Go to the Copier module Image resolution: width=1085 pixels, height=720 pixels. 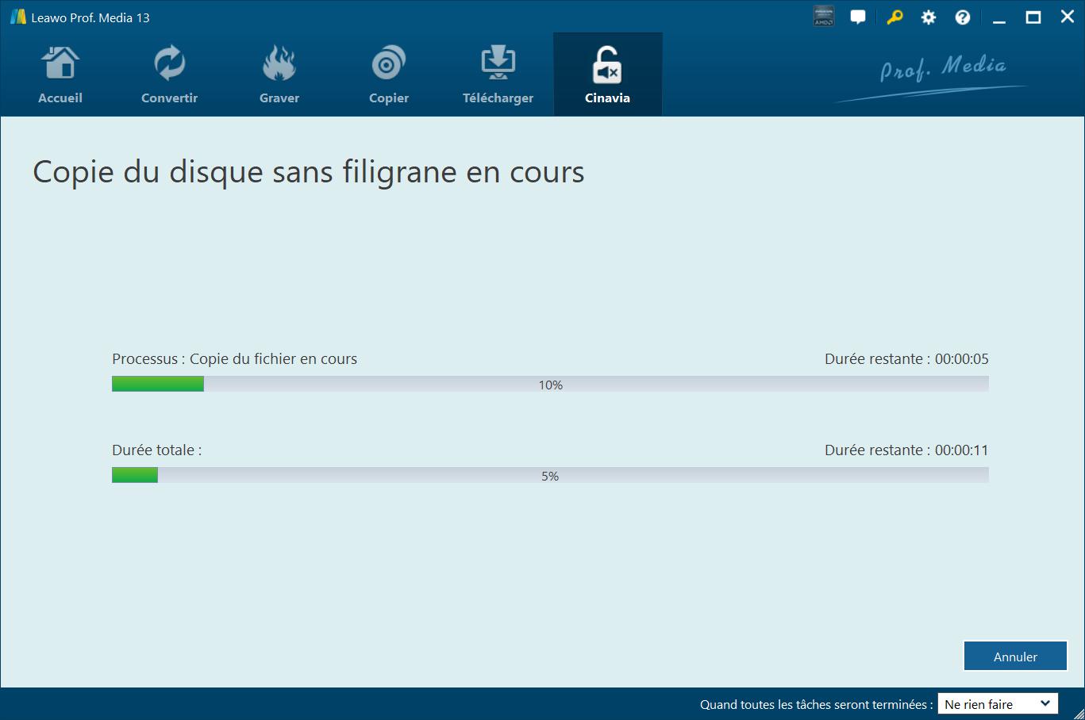pos(389,75)
